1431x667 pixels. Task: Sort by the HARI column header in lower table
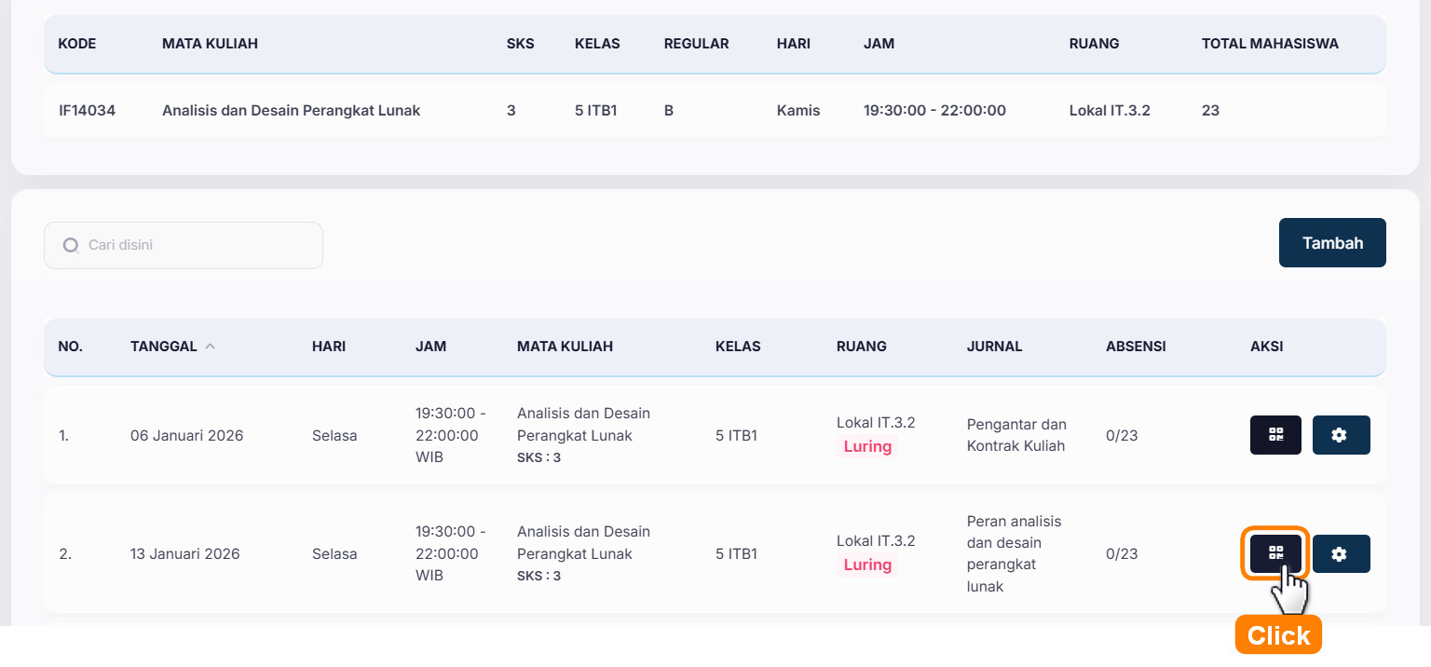point(329,347)
